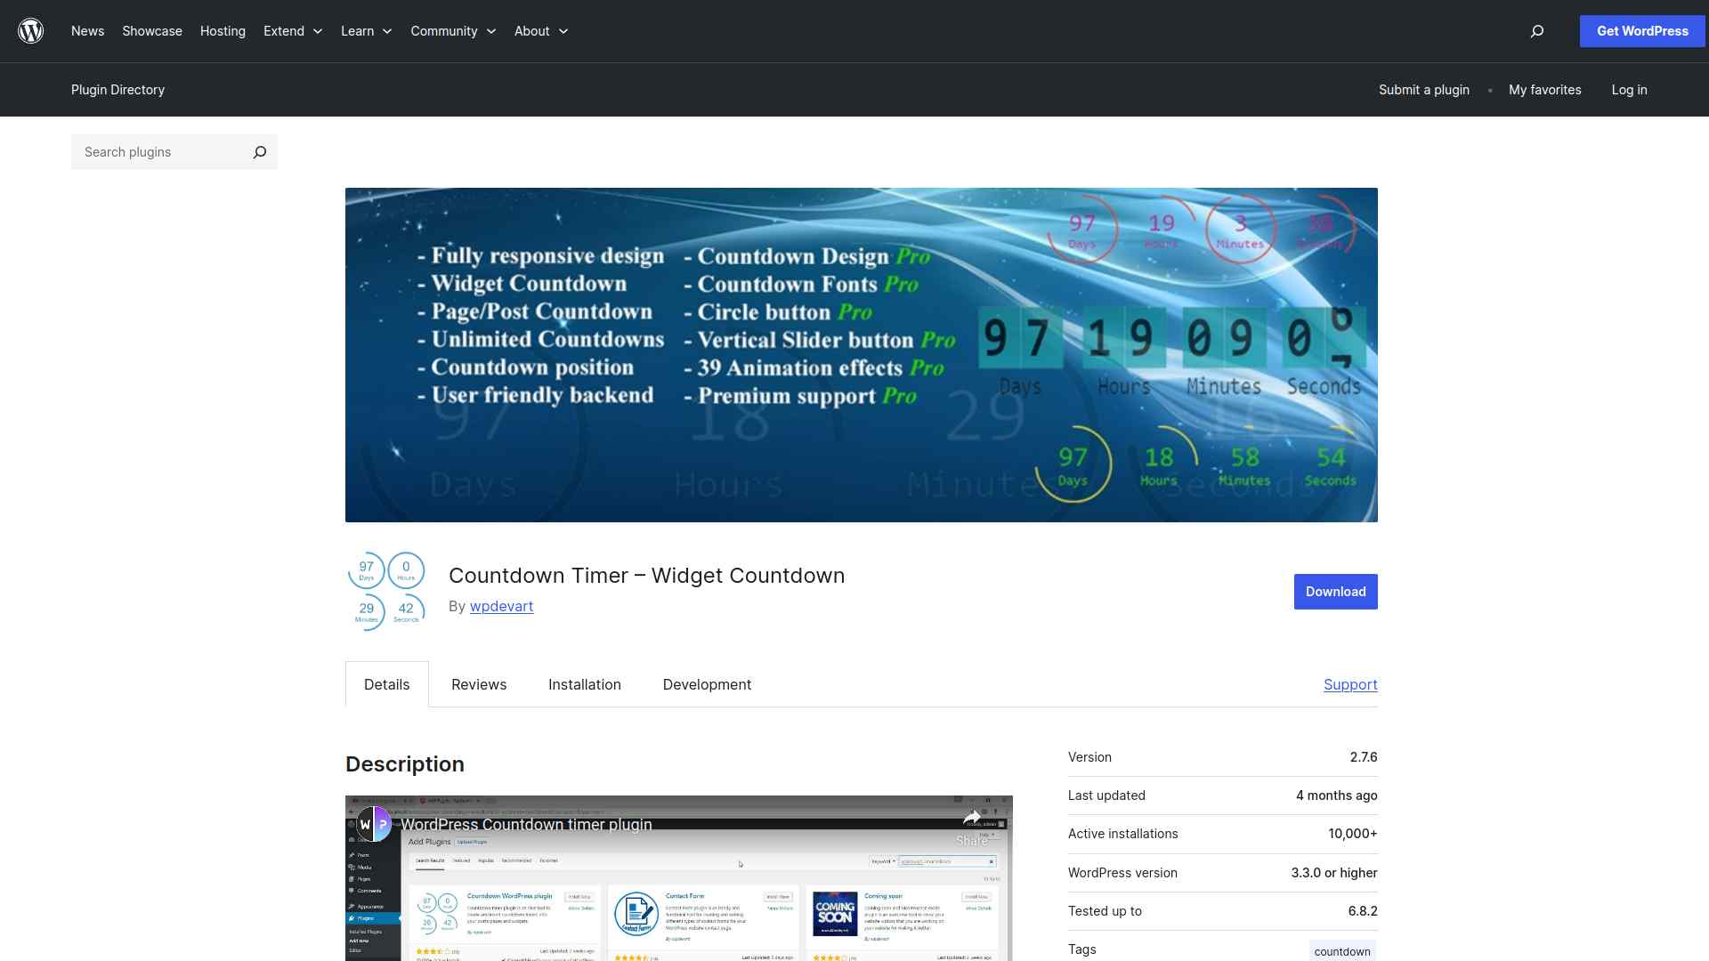
Task: Click the YouTube video share icon
Action: (x=972, y=819)
